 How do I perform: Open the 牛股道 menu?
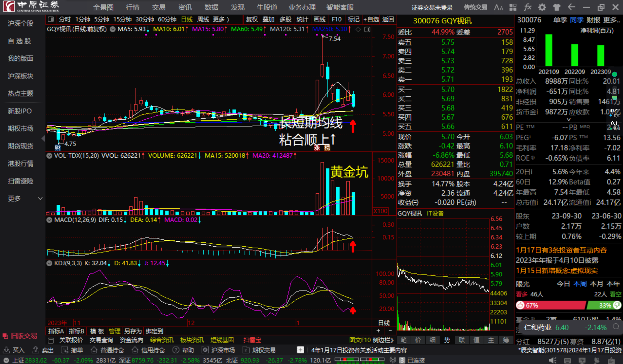[x=267, y=7]
